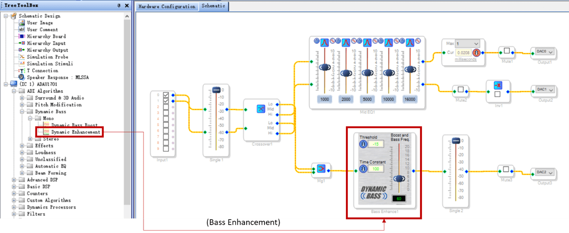Click the peak filter icon above 1000 band
This screenshot has width=569, height=233.
pos(325,42)
